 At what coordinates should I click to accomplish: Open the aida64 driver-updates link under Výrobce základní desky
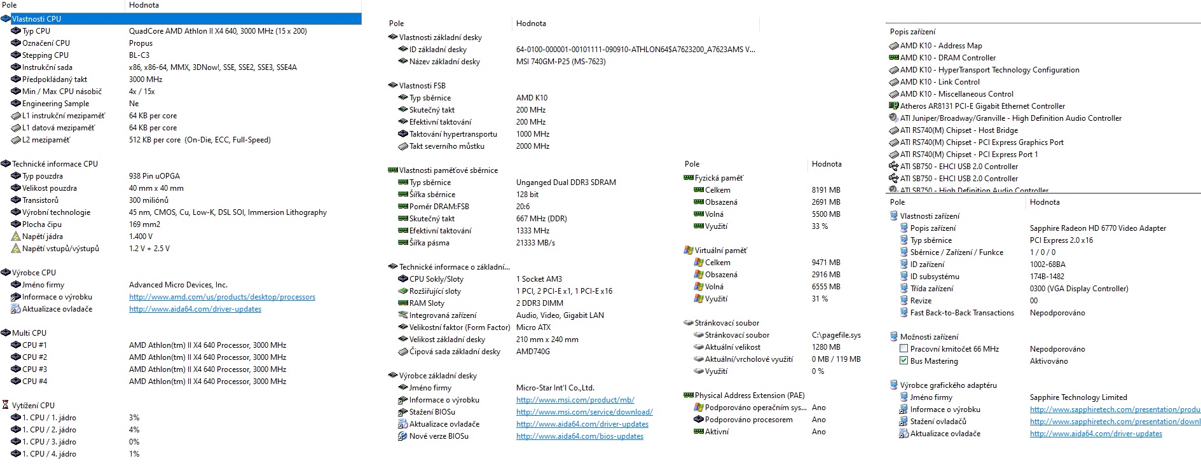(582, 424)
